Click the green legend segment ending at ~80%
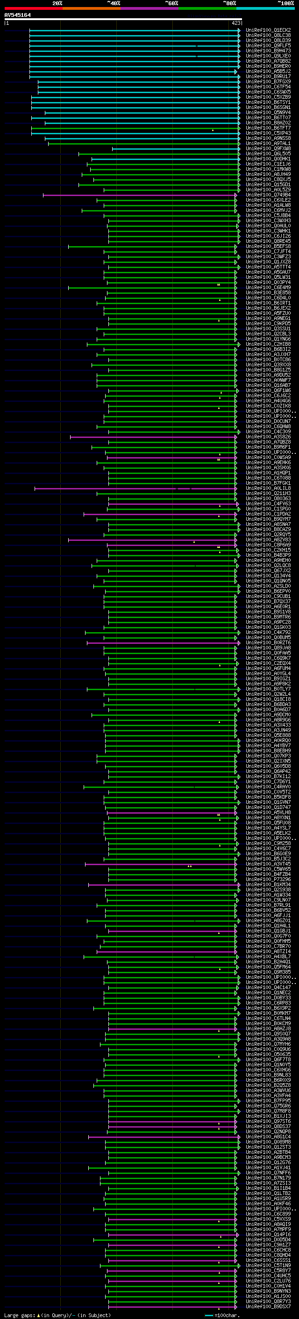The height and width of the screenshot is (1319, 299). pyautogui.click(x=207, y=8)
